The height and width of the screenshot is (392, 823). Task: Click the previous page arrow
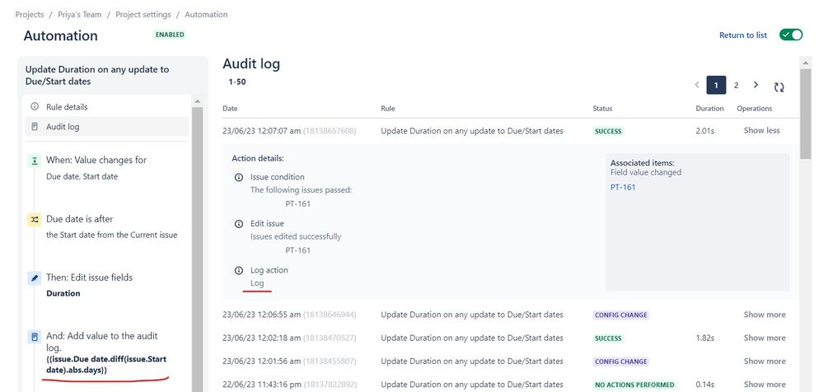click(x=696, y=85)
